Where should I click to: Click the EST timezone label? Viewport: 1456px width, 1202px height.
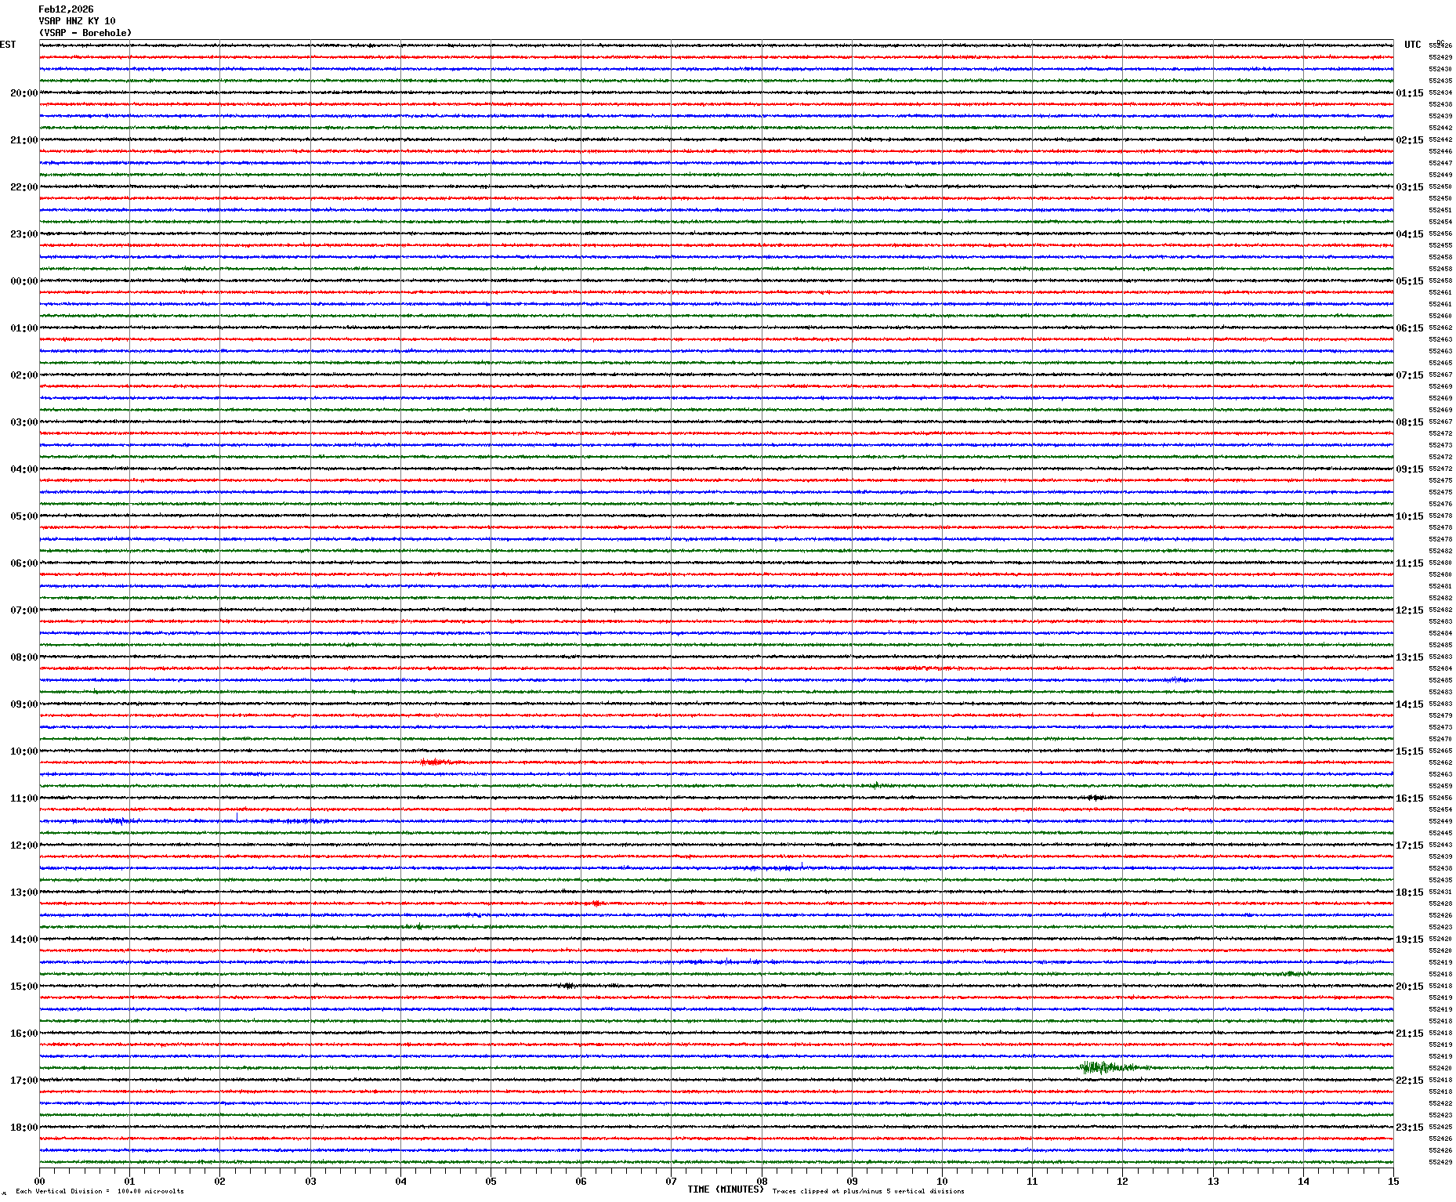pos(8,45)
